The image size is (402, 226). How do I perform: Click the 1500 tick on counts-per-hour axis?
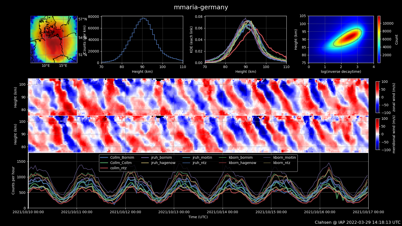pos(21,161)
